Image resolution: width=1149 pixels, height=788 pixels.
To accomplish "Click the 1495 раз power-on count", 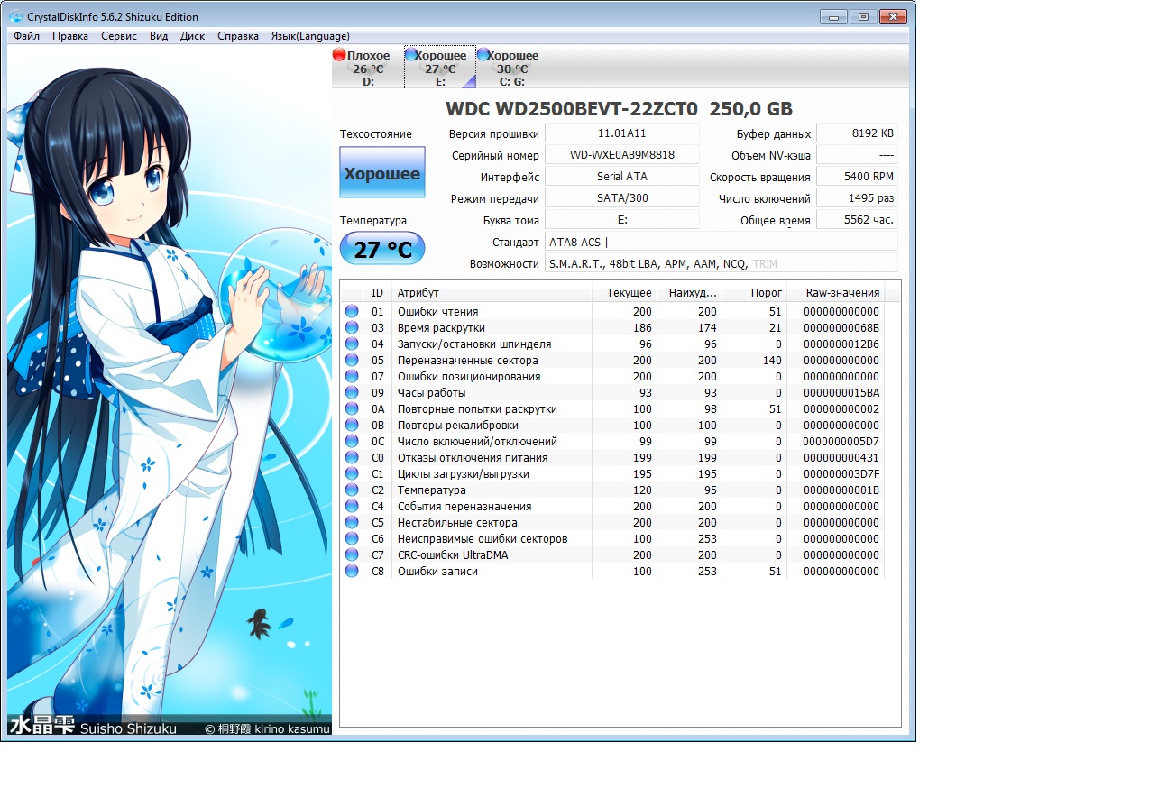I will 857,198.
